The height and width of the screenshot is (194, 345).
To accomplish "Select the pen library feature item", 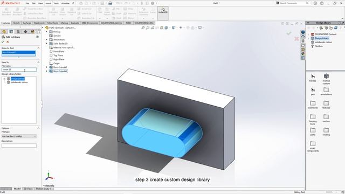I will tap(313, 91).
